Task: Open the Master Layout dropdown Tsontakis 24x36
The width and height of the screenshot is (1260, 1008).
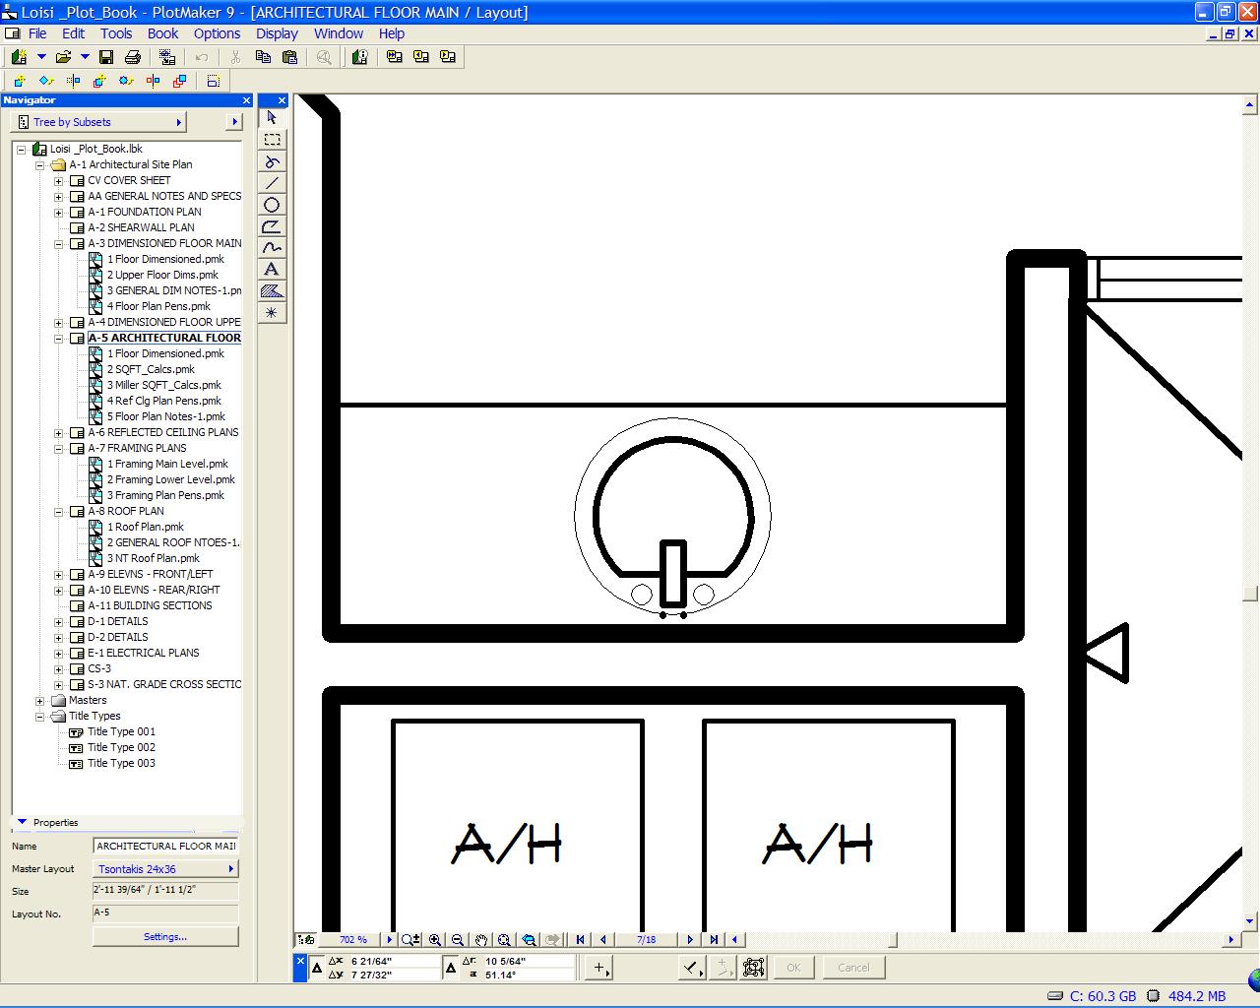Action: (164, 868)
